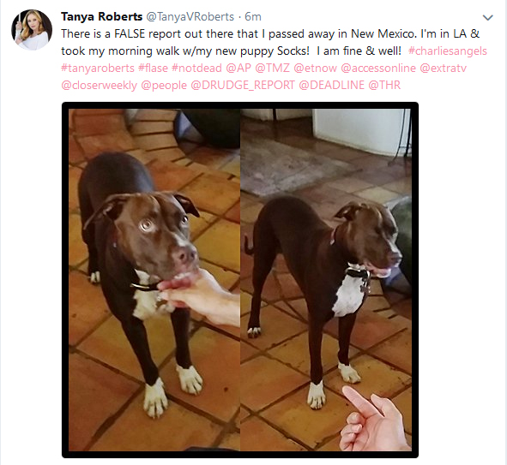Open the @TanyaVRoberts handle
Viewport: 507px width, 465px height.
point(190,17)
